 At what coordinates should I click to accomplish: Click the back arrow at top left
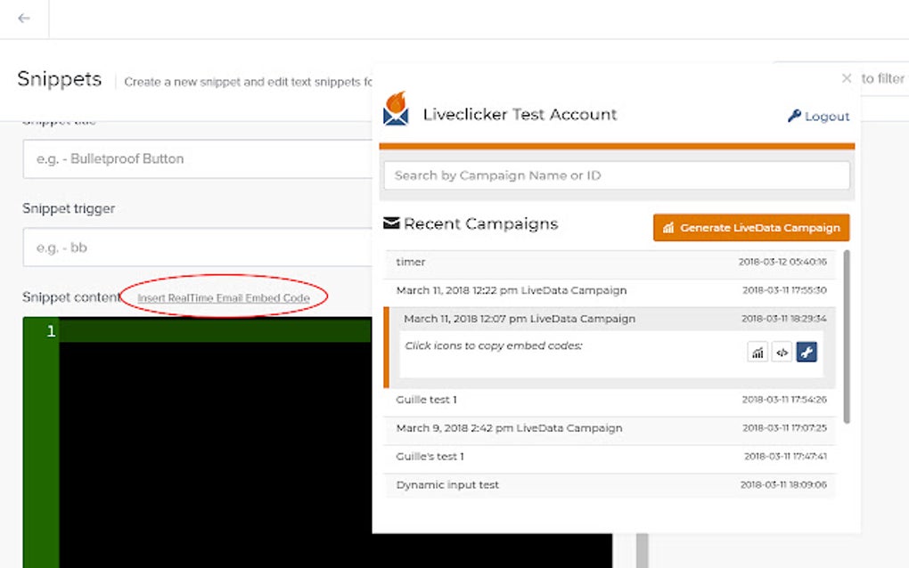click(x=23, y=17)
